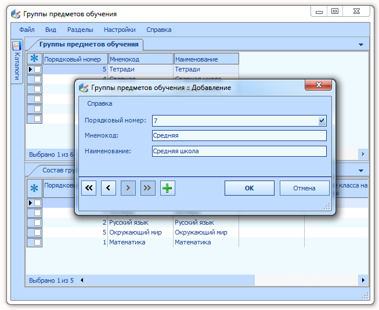Open the Разделы menu
This screenshot has height=310, width=379.
(x=80, y=30)
